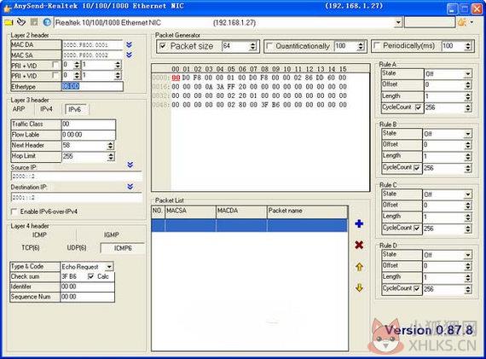
Task: Click the send packet icon at toolbar right
Action: [462, 22]
